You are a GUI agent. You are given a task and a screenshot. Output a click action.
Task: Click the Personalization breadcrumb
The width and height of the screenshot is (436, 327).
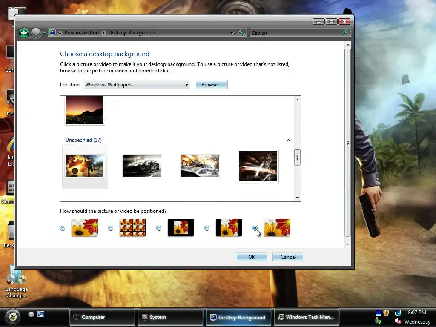[x=81, y=33]
